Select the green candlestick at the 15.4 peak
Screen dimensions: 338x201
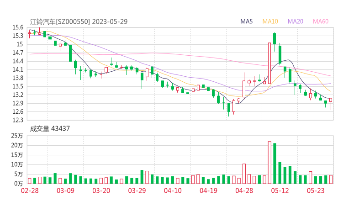(x=275, y=42)
